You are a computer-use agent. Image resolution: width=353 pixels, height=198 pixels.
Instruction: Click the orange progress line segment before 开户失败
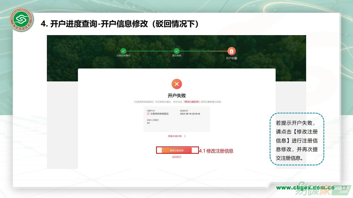point(212,51)
